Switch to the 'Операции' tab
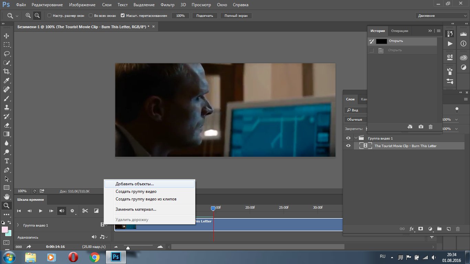Screen dimensions: 470x264 coord(399,31)
